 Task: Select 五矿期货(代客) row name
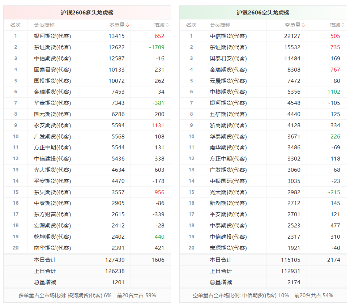point(229,114)
